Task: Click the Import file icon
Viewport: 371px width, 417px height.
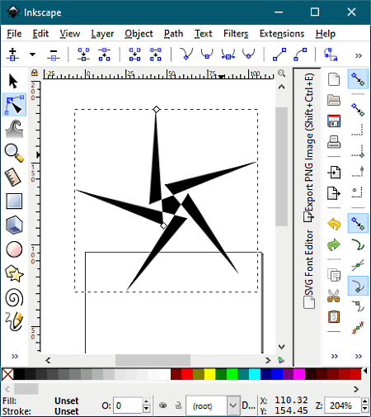Action: [x=334, y=173]
